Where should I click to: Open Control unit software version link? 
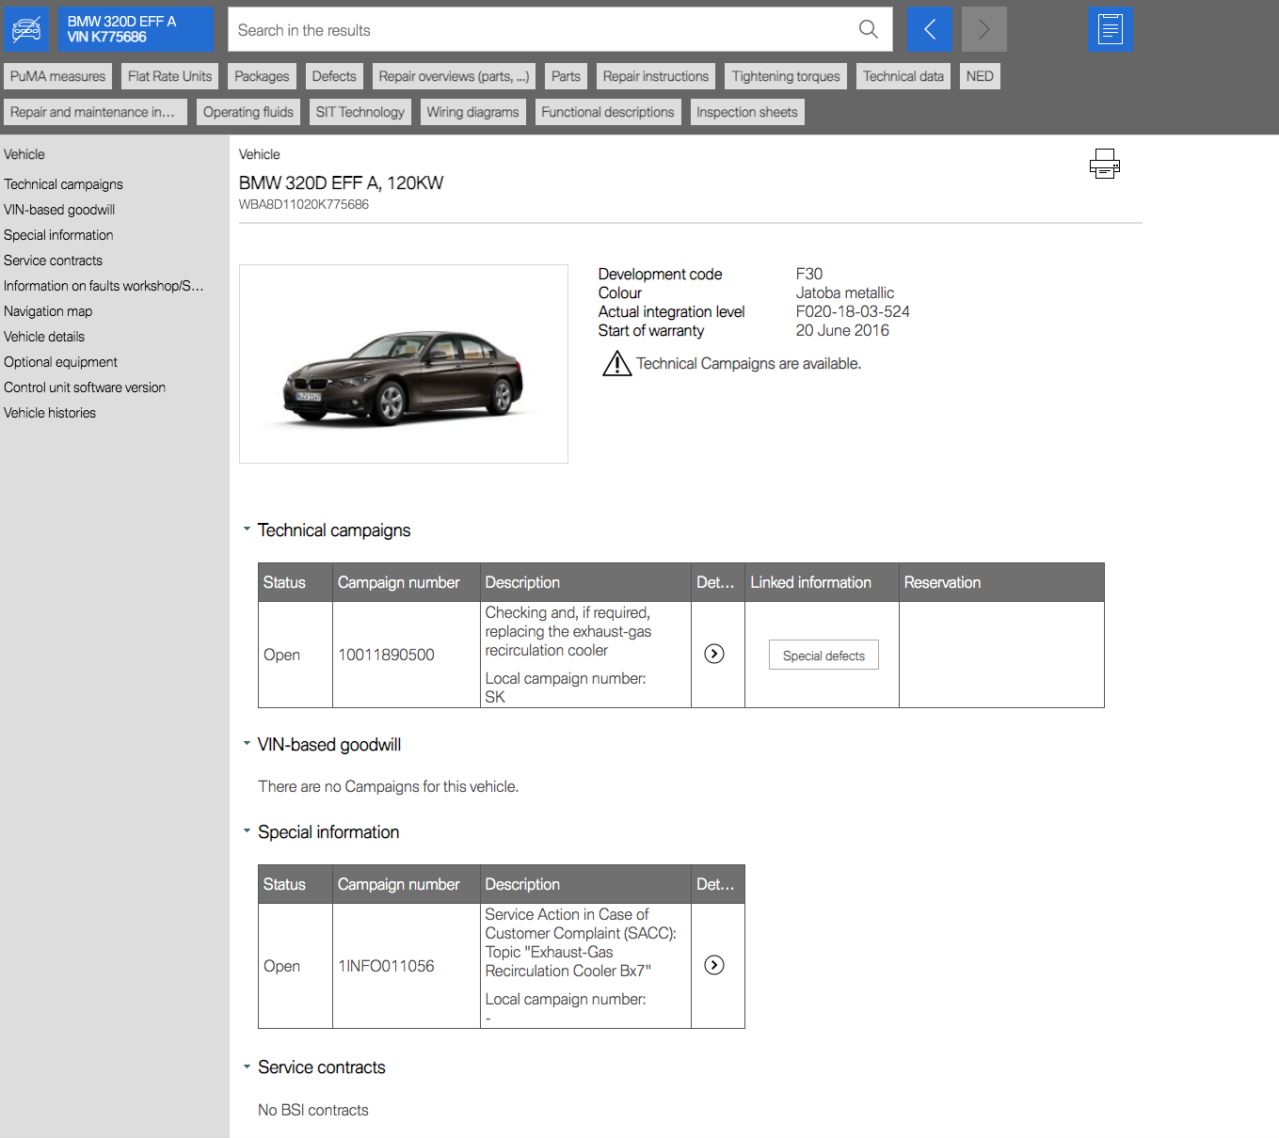[85, 387]
